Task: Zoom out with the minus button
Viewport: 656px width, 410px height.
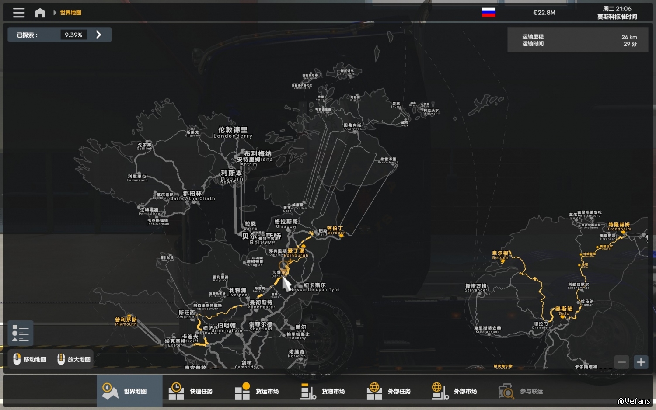Action: (x=621, y=362)
